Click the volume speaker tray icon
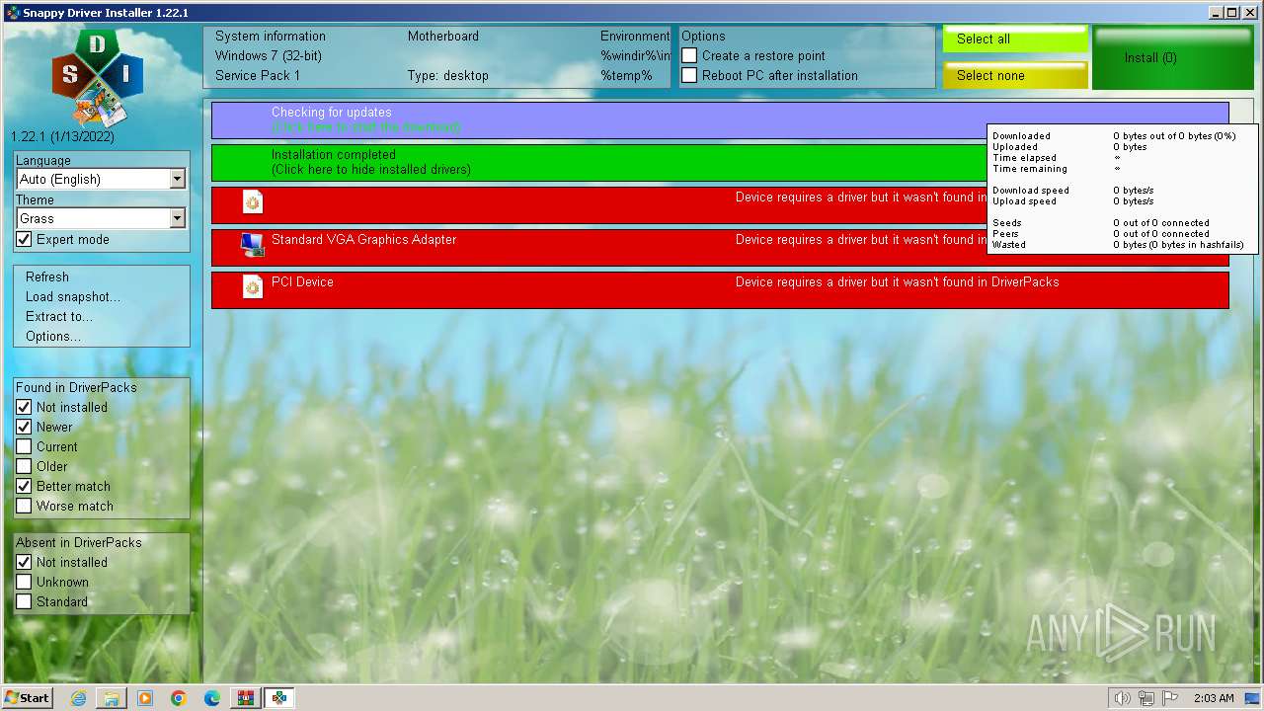1264x711 pixels. [1122, 698]
